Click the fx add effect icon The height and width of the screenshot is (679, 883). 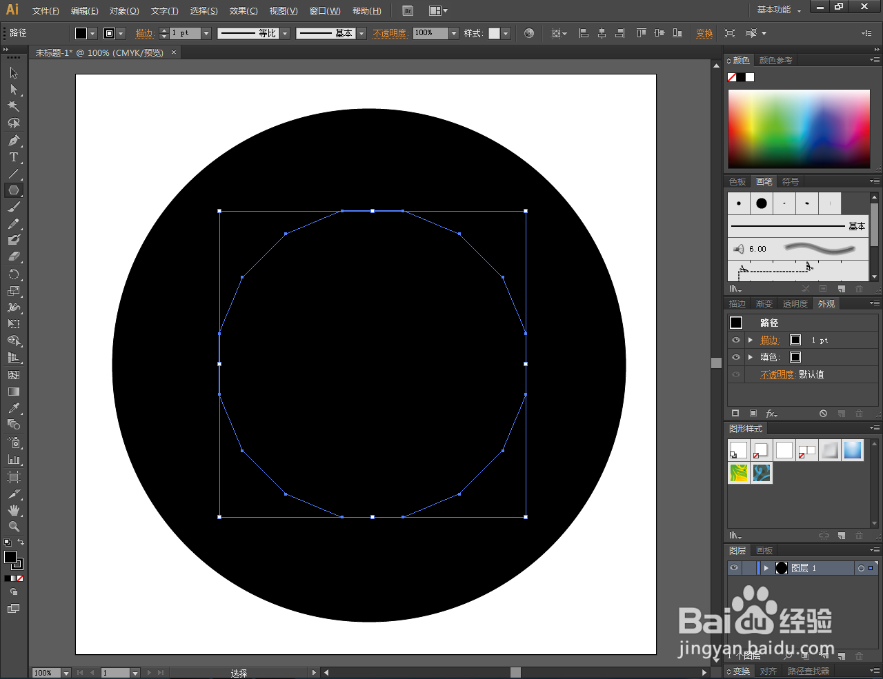coord(771,414)
